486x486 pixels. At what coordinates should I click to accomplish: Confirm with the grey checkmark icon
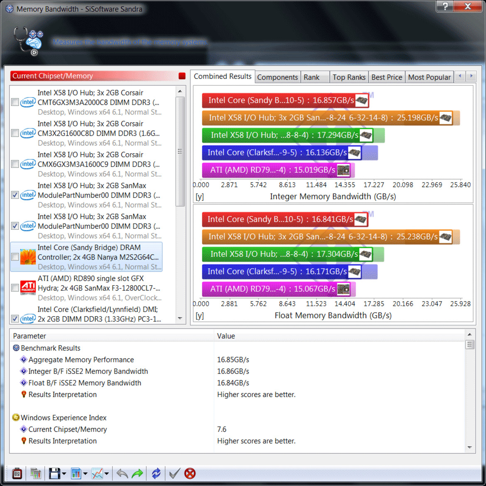coord(174,474)
